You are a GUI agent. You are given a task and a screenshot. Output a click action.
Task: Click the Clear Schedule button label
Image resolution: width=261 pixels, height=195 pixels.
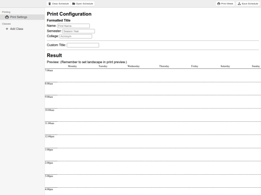point(60,4)
